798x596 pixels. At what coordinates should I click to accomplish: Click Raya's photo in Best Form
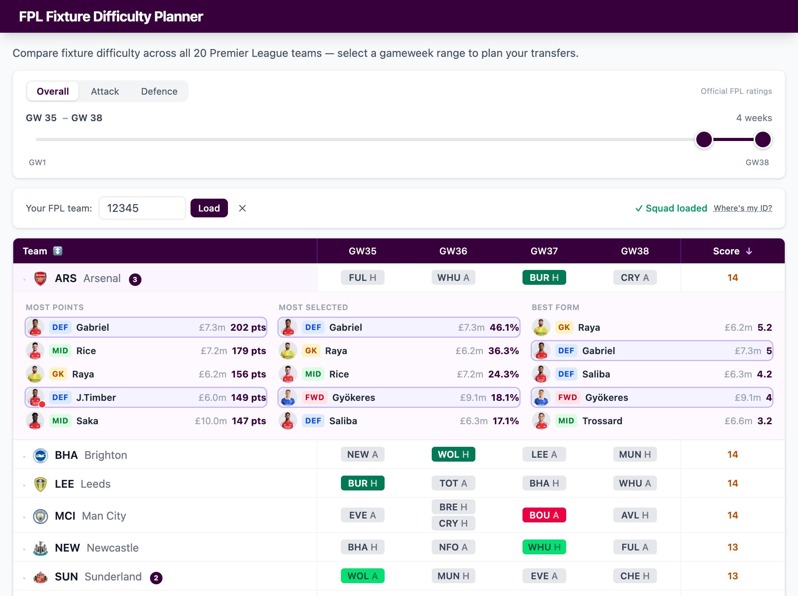pos(541,327)
